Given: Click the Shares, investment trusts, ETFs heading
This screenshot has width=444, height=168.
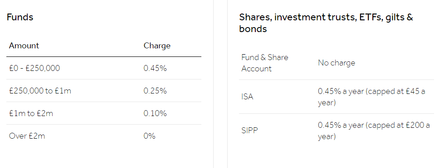Looking at the screenshot, I should [326, 23].
